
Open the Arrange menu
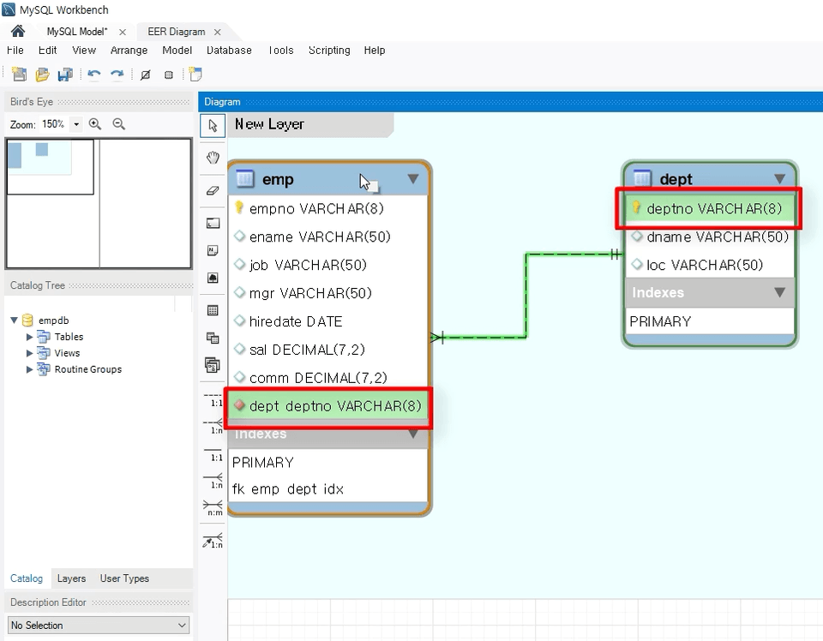coord(129,51)
